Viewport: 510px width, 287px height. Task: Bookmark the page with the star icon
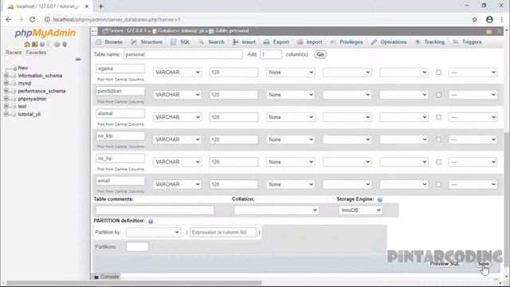tap(475, 19)
